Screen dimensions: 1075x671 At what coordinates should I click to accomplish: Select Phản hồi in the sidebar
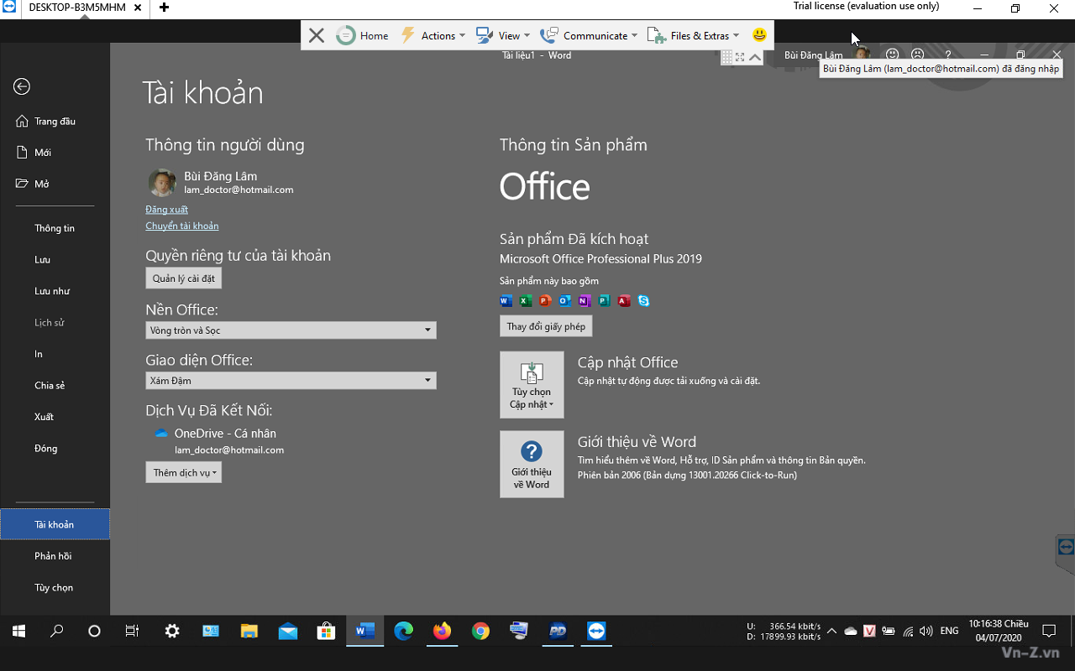[x=54, y=556]
